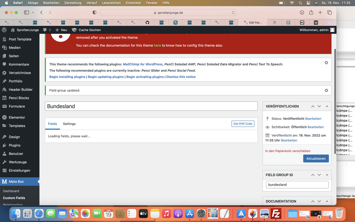Click Safari sidebar toggle icon
This screenshot has width=355, height=222.
27,12
